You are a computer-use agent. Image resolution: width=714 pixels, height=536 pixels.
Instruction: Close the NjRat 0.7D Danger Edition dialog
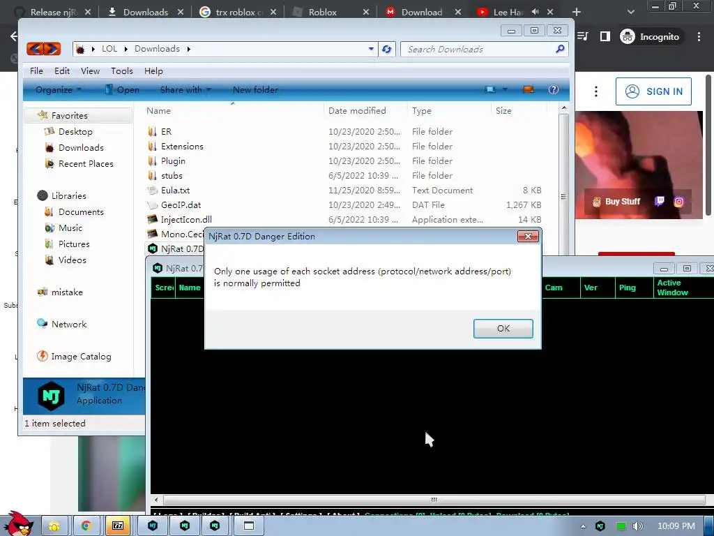click(528, 236)
